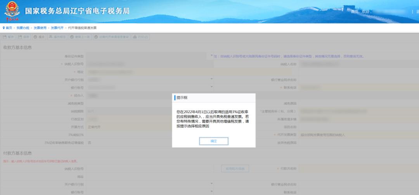Click the 项目名称 field
419x195 pixels.
(359, 127)
